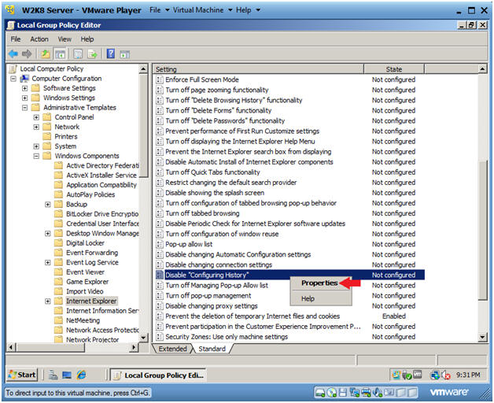The width and height of the screenshot is (494, 403).
Task: Click the 9:31 PM system clock
Action: [x=468, y=375]
